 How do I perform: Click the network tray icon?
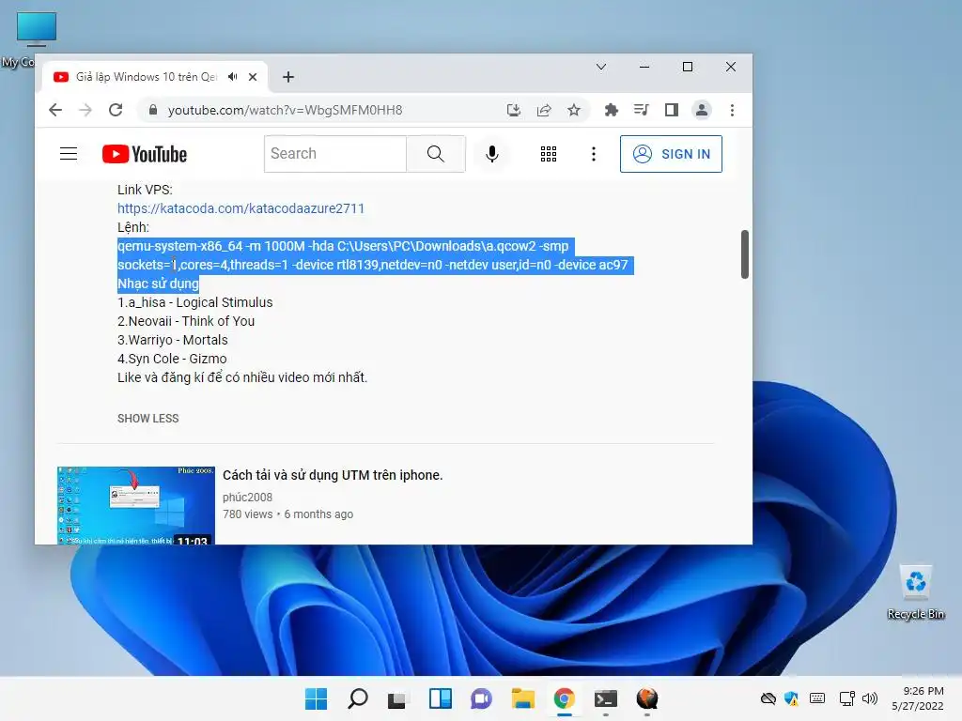tap(847, 698)
